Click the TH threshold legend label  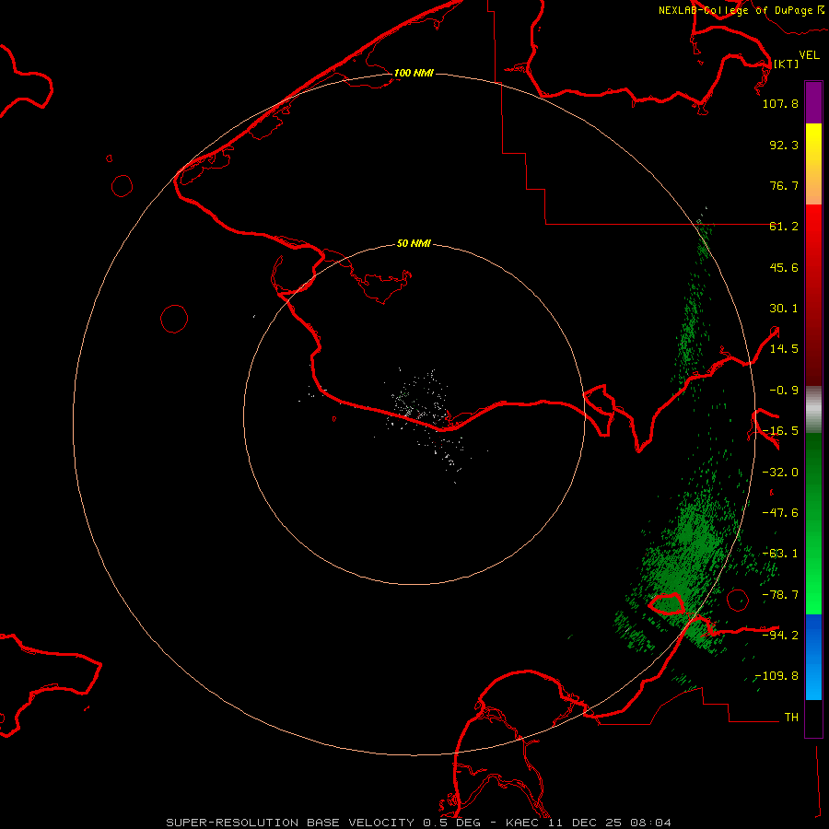(791, 718)
